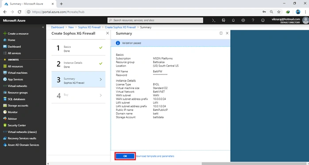Click the Recovery Services vaults icon
Screen dimensions: 309x165
[x=5, y=138]
